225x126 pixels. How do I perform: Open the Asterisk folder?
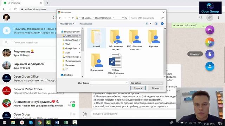(x=96, y=38)
